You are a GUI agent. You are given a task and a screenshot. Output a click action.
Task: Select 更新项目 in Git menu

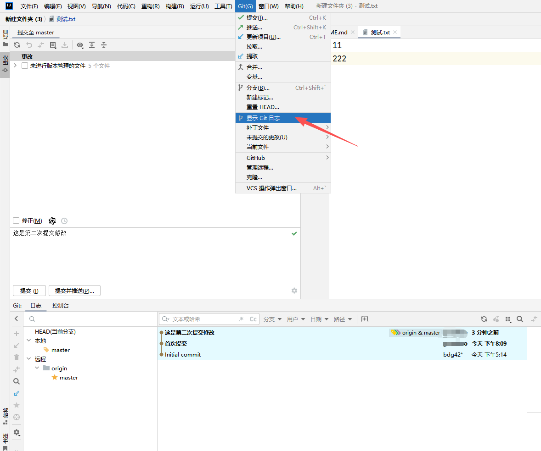click(283, 37)
